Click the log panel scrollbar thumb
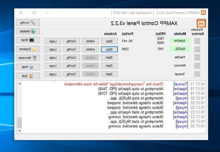 (x=19, y=123)
